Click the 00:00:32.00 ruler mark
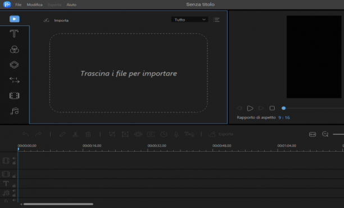The width and height of the screenshot is (344, 208). point(157,146)
